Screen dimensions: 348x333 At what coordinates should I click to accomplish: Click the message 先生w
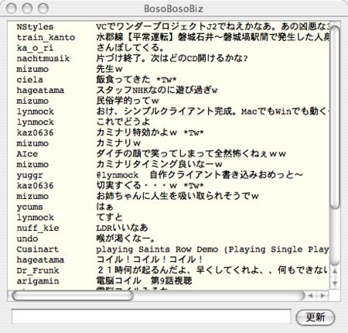click(x=109, y=69)
